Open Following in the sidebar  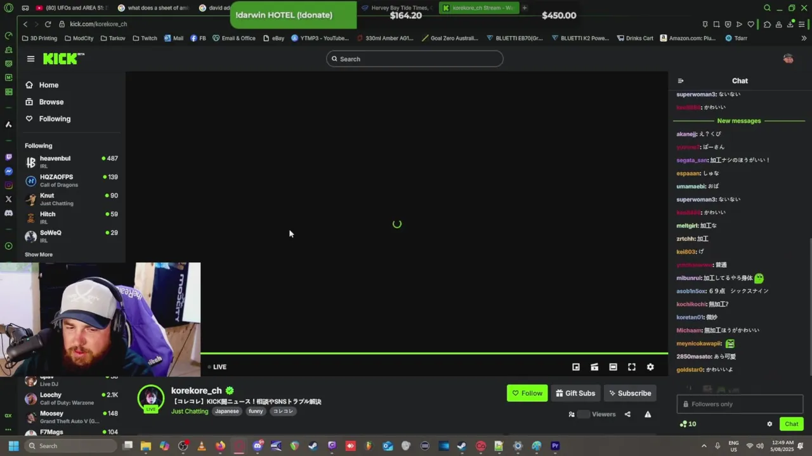48,119
